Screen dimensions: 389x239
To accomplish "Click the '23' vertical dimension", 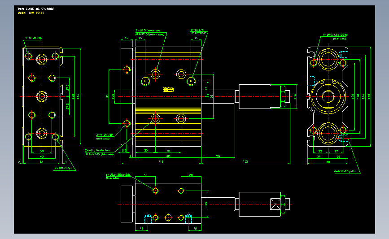I will coord(206,88).
